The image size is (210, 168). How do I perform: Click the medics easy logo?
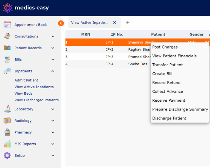pyautogui.click(x=26, y=8)
